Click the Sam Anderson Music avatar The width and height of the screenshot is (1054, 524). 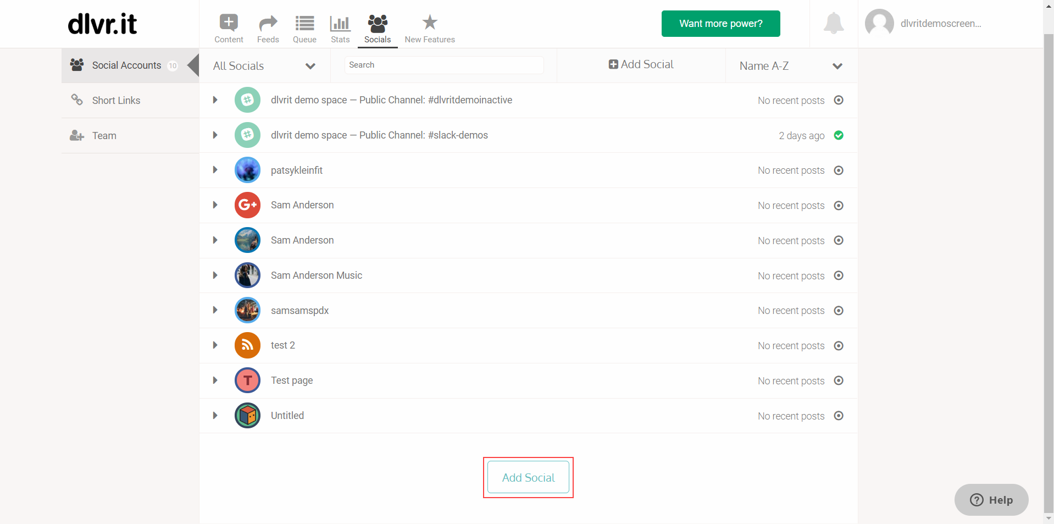[247, 275]
